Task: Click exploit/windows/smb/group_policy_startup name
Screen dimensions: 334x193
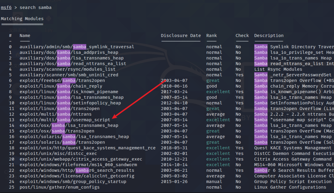Action: click(x=73, y=182)
